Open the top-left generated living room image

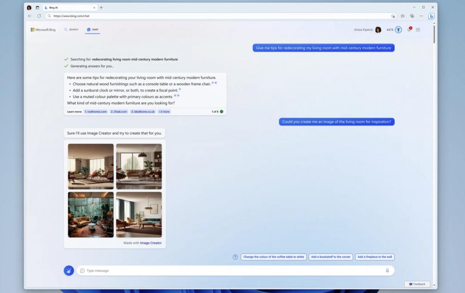coord(91,166)
